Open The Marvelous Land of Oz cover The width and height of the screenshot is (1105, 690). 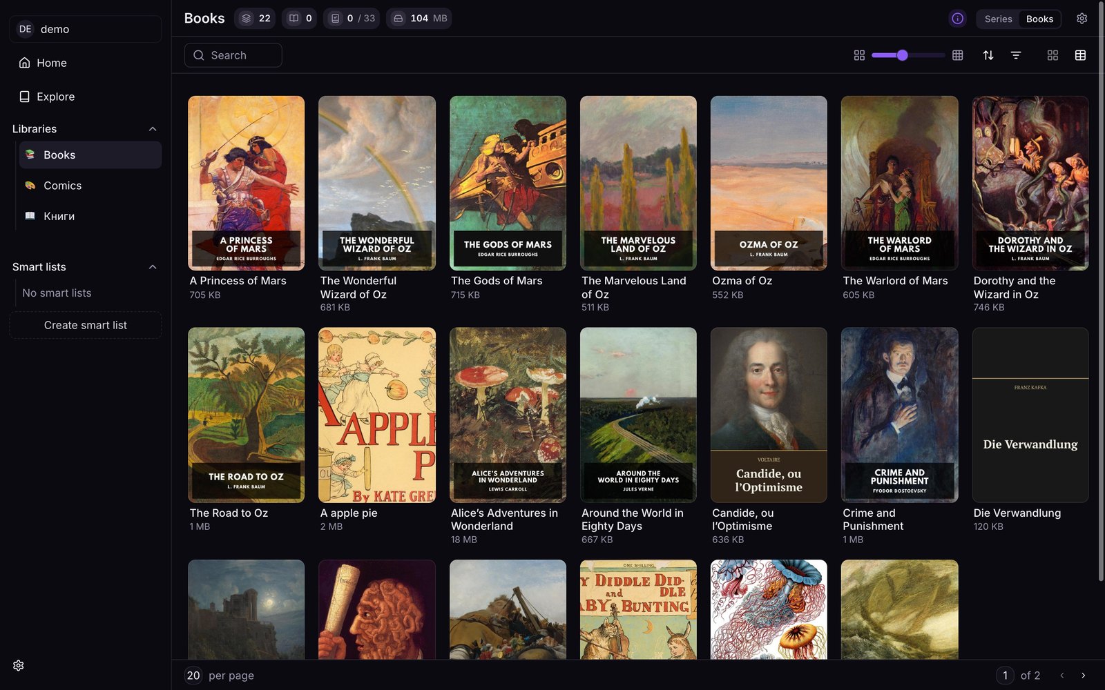(x=638, y=183)
